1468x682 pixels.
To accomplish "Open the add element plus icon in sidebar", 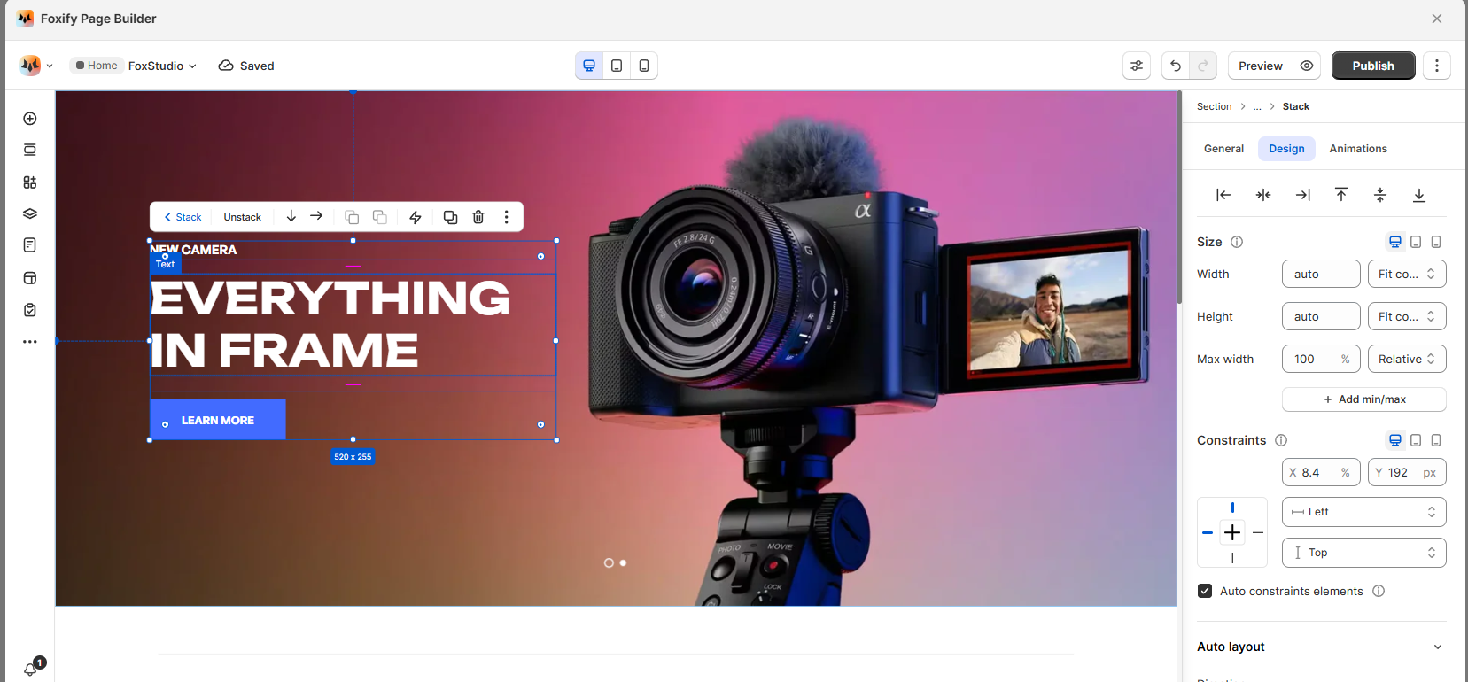I will [x=30, y=119].
